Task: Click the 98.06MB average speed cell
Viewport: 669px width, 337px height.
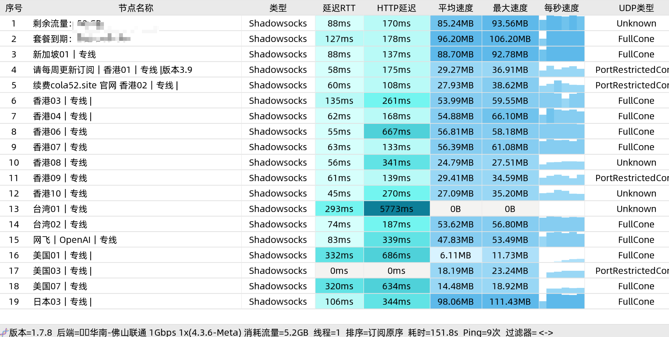Action: [456, 302]
